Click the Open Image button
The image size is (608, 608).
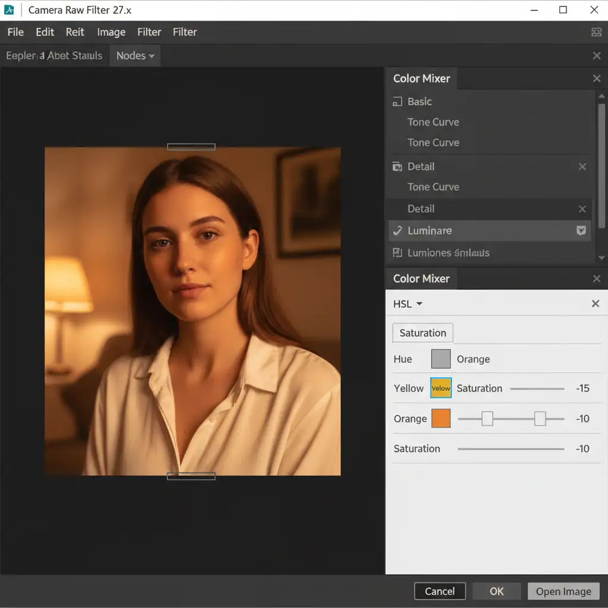[563, 591]
